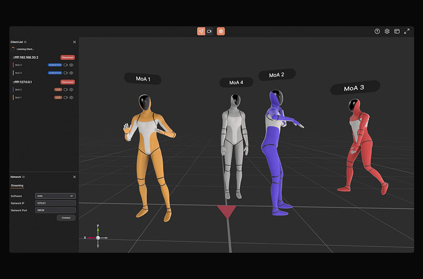Open Network panel menu handle
The width and height of the screenshot is (423, 279).
[23, 177]
